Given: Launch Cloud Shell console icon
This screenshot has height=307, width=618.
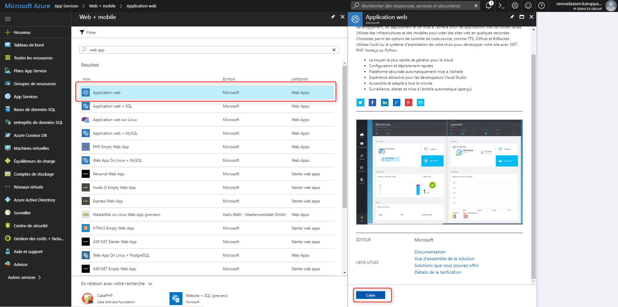Looking at the screenshot, I should pyautogui.click(x=502, y=5).
